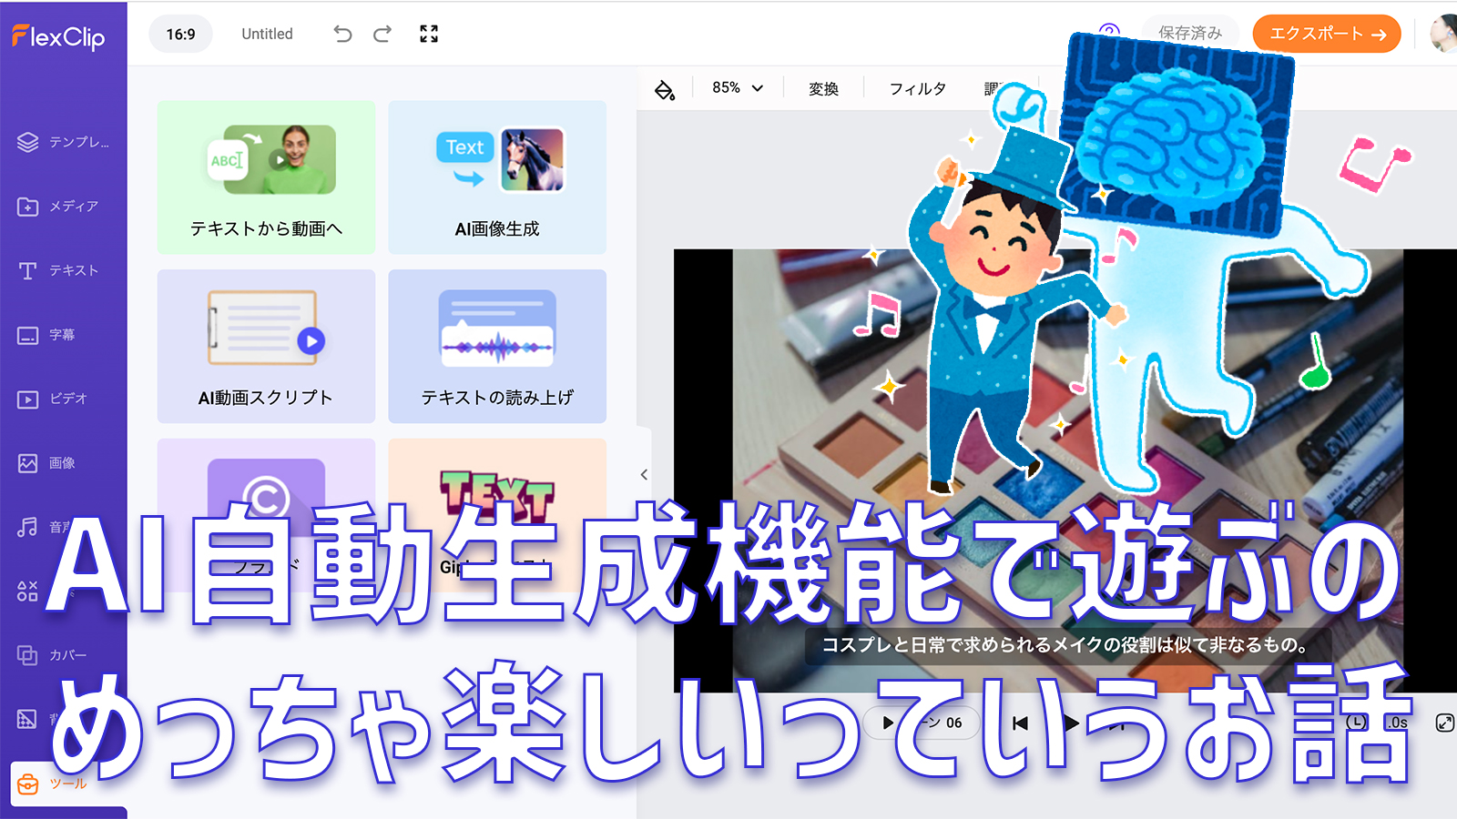Edit the Untitled project name
This screenshot has height=819, width=1457.
point(267,34)
